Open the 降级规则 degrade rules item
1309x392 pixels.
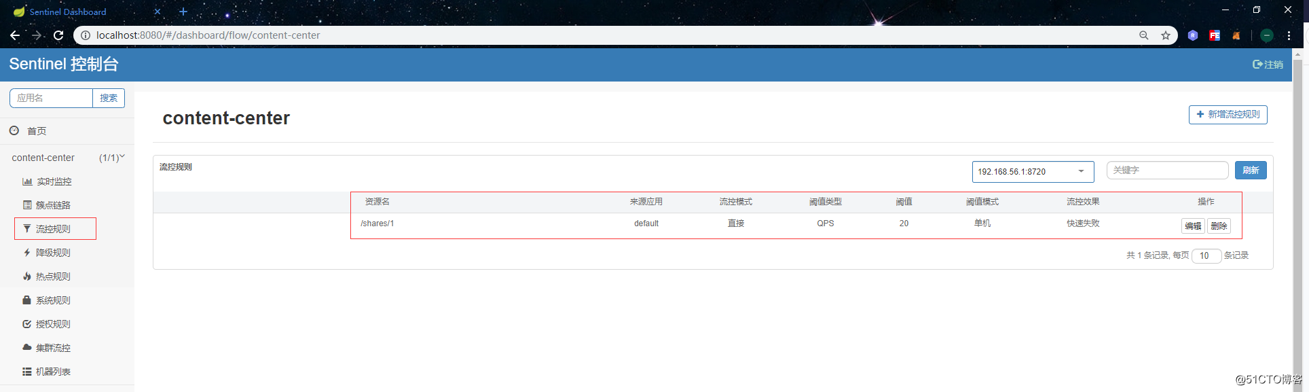point(53,253)
